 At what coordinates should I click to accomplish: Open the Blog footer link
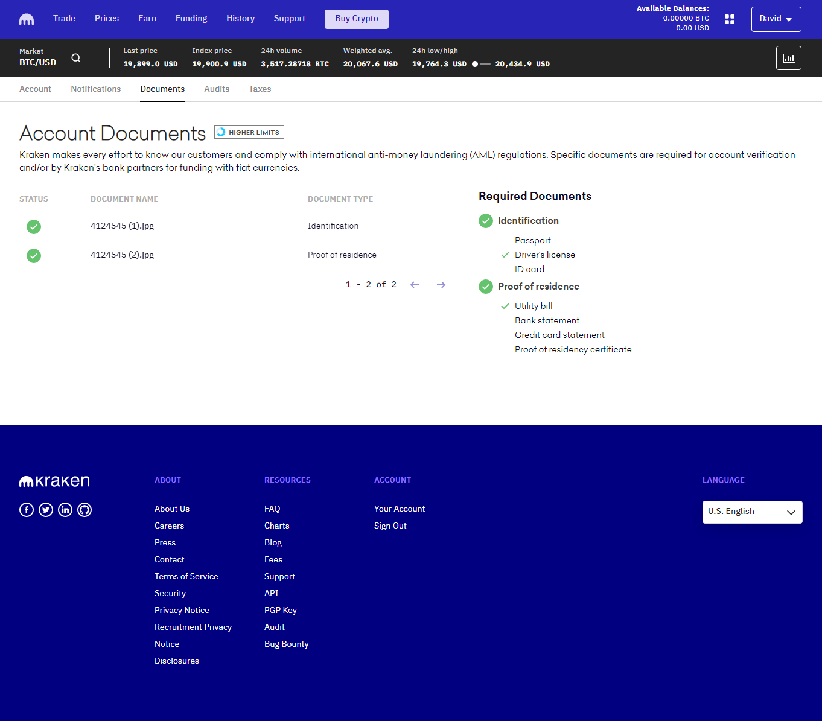point(273,543)
